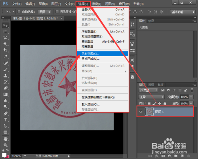Viewport: 198px width, 159px height.
Task: Select the Hand tool
Action: [x=6, y=139]
